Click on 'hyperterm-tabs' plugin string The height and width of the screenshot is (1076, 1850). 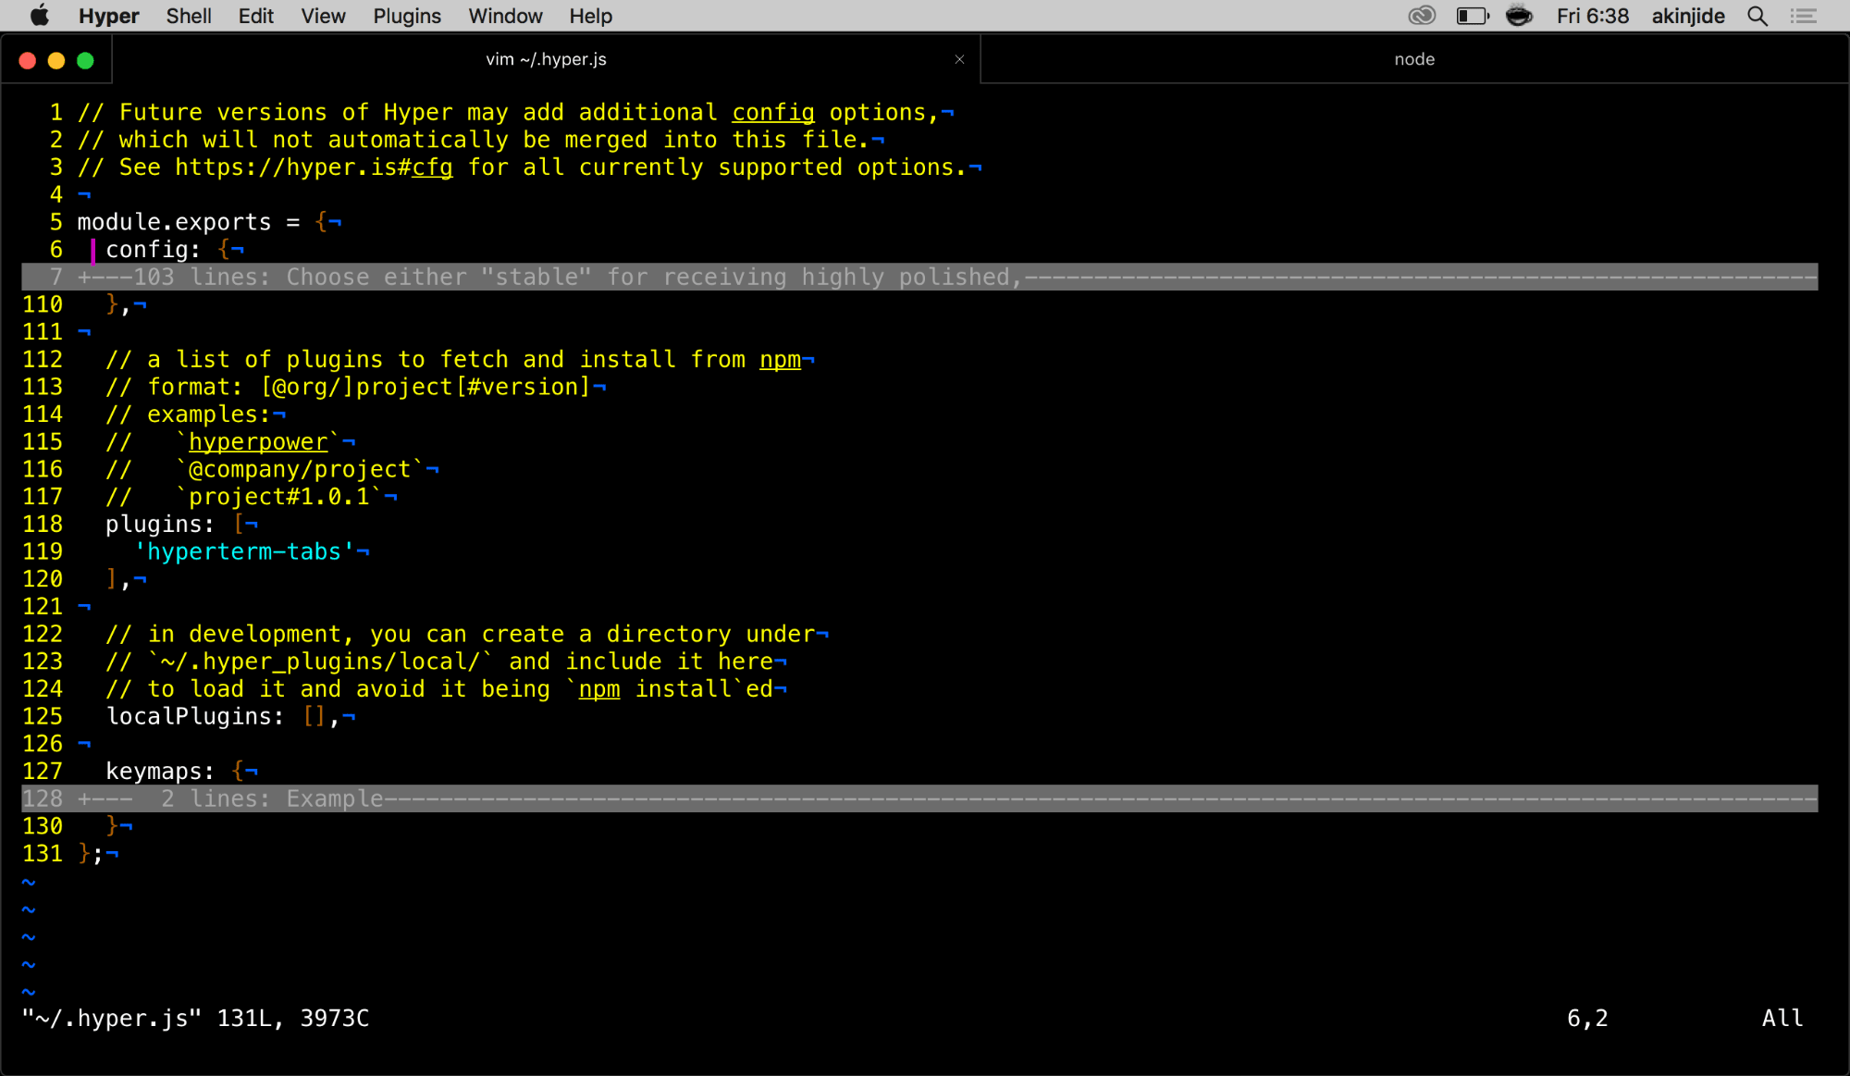tap(244, 551)
